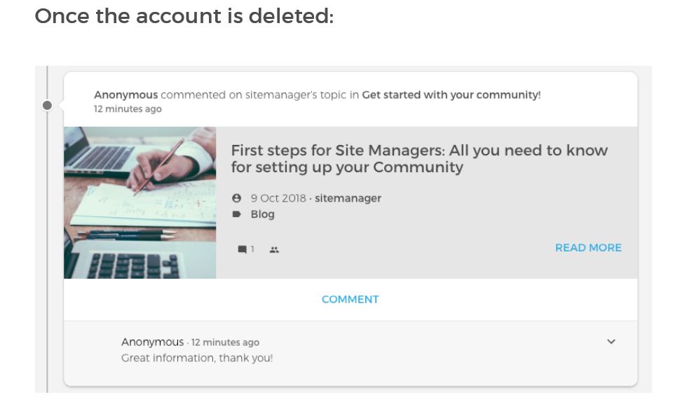Open the Get started with your community topic
The height and width of the screenshot is (404, 687).
pyautogui.click(x=453, y=95)
